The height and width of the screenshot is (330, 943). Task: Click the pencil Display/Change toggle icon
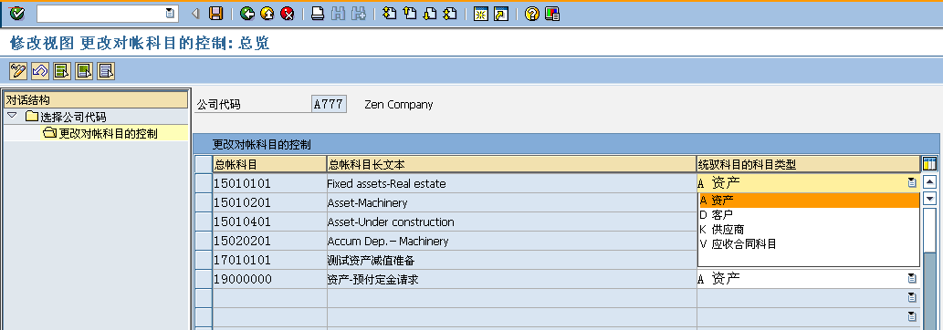18,71
